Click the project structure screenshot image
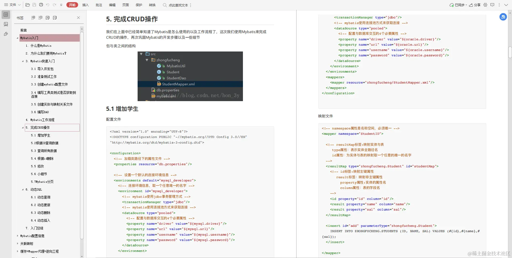 pyautogui.click(x=190, y=76)
